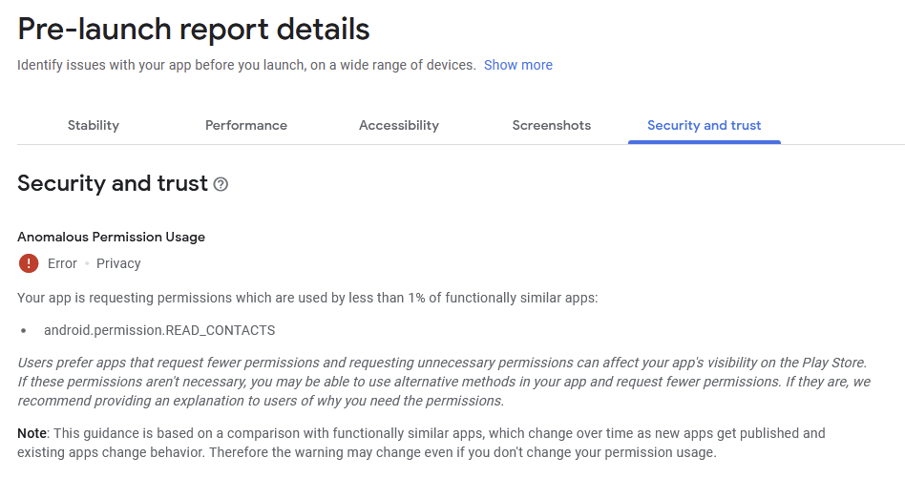Expand description with Show more link

coord(518,65)
